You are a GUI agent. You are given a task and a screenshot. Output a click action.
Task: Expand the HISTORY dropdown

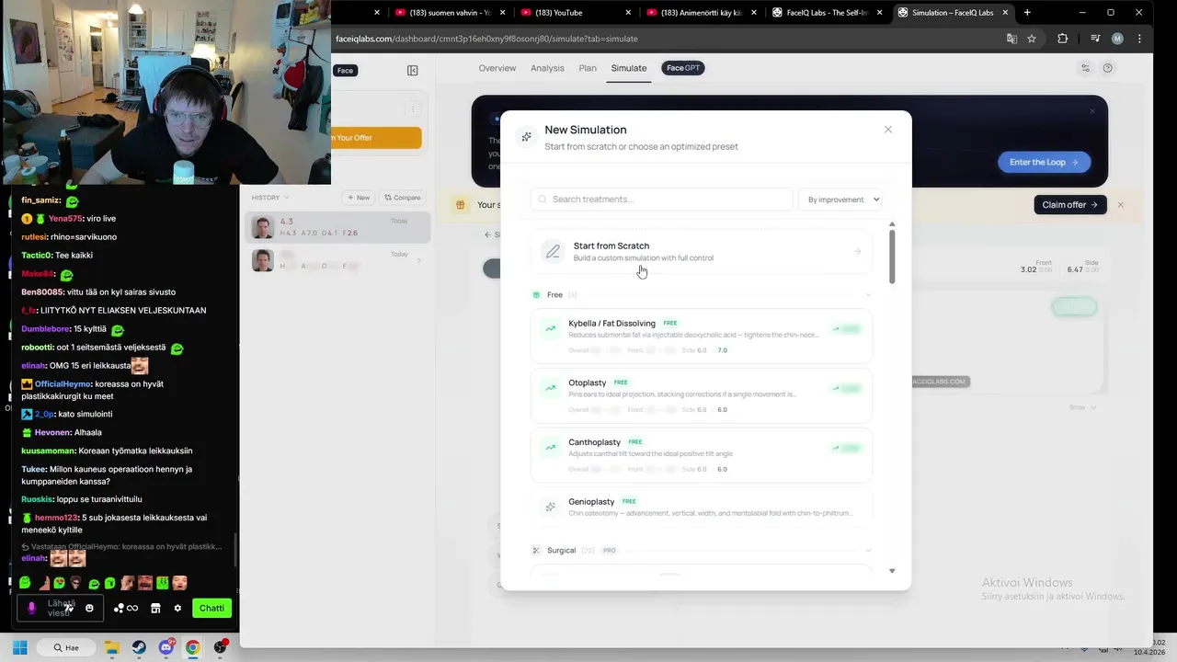point(270,198)
